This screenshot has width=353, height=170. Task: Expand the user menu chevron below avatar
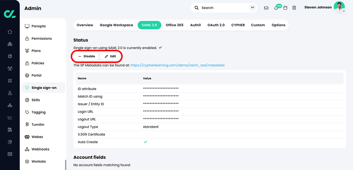[344, 11]
